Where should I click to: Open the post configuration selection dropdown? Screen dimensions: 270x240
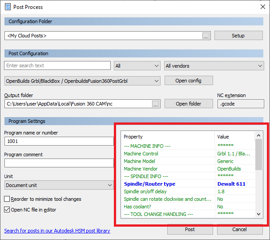pyautogui.click(x=82, y=81)
